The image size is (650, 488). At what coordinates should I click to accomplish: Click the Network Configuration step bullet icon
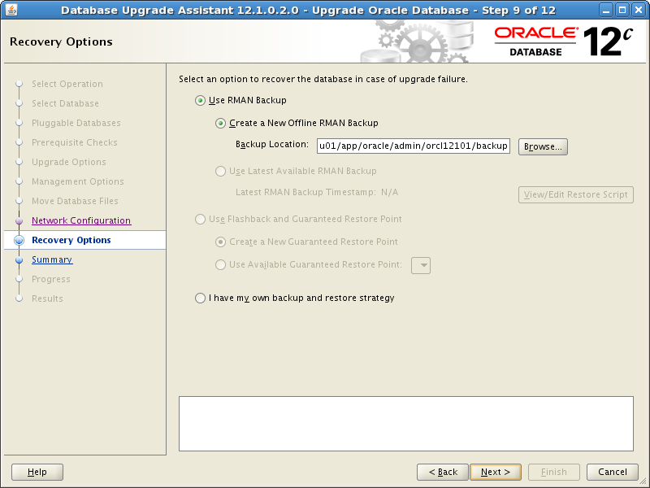tap(19, 220)
